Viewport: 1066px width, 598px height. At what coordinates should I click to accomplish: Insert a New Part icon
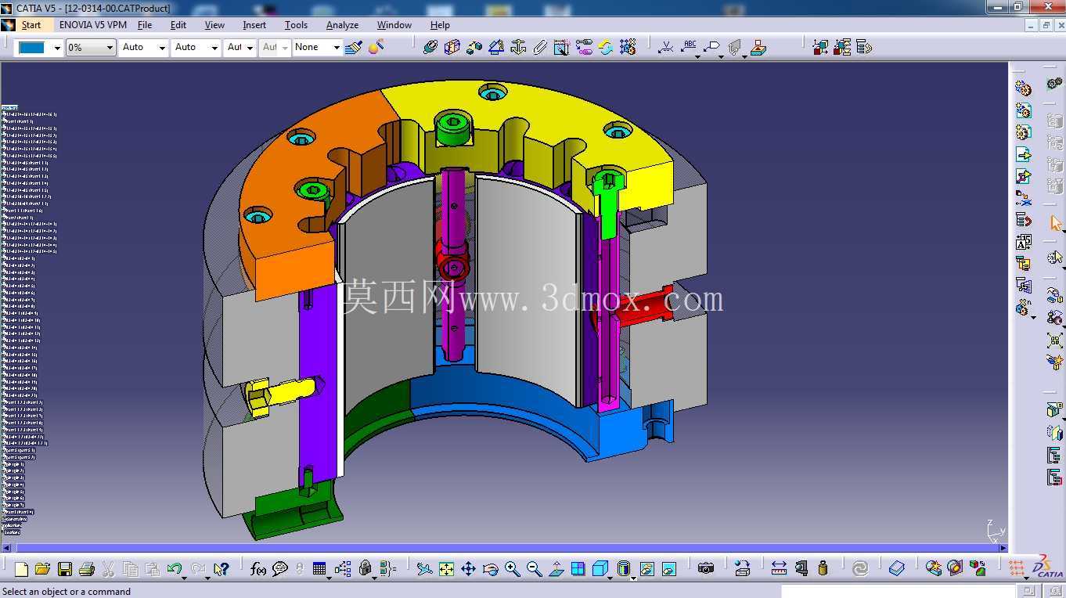click(x=1023, y=132)
